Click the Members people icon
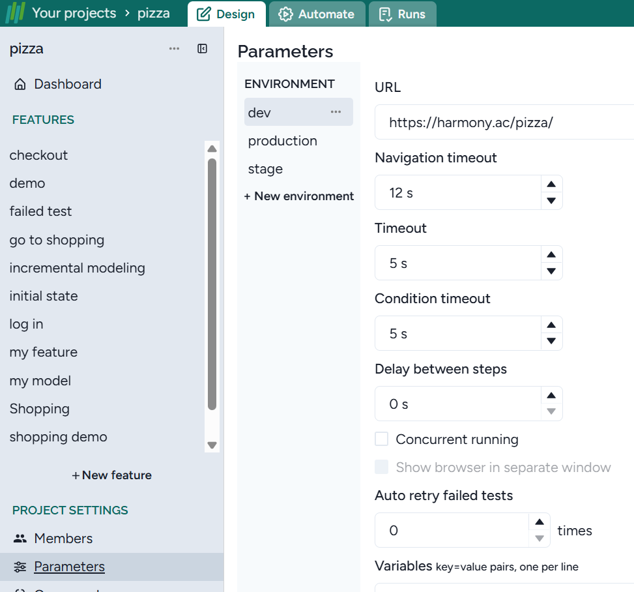This screenshot has width=634, height=592. pyautogui.click(x=20, y=539)
